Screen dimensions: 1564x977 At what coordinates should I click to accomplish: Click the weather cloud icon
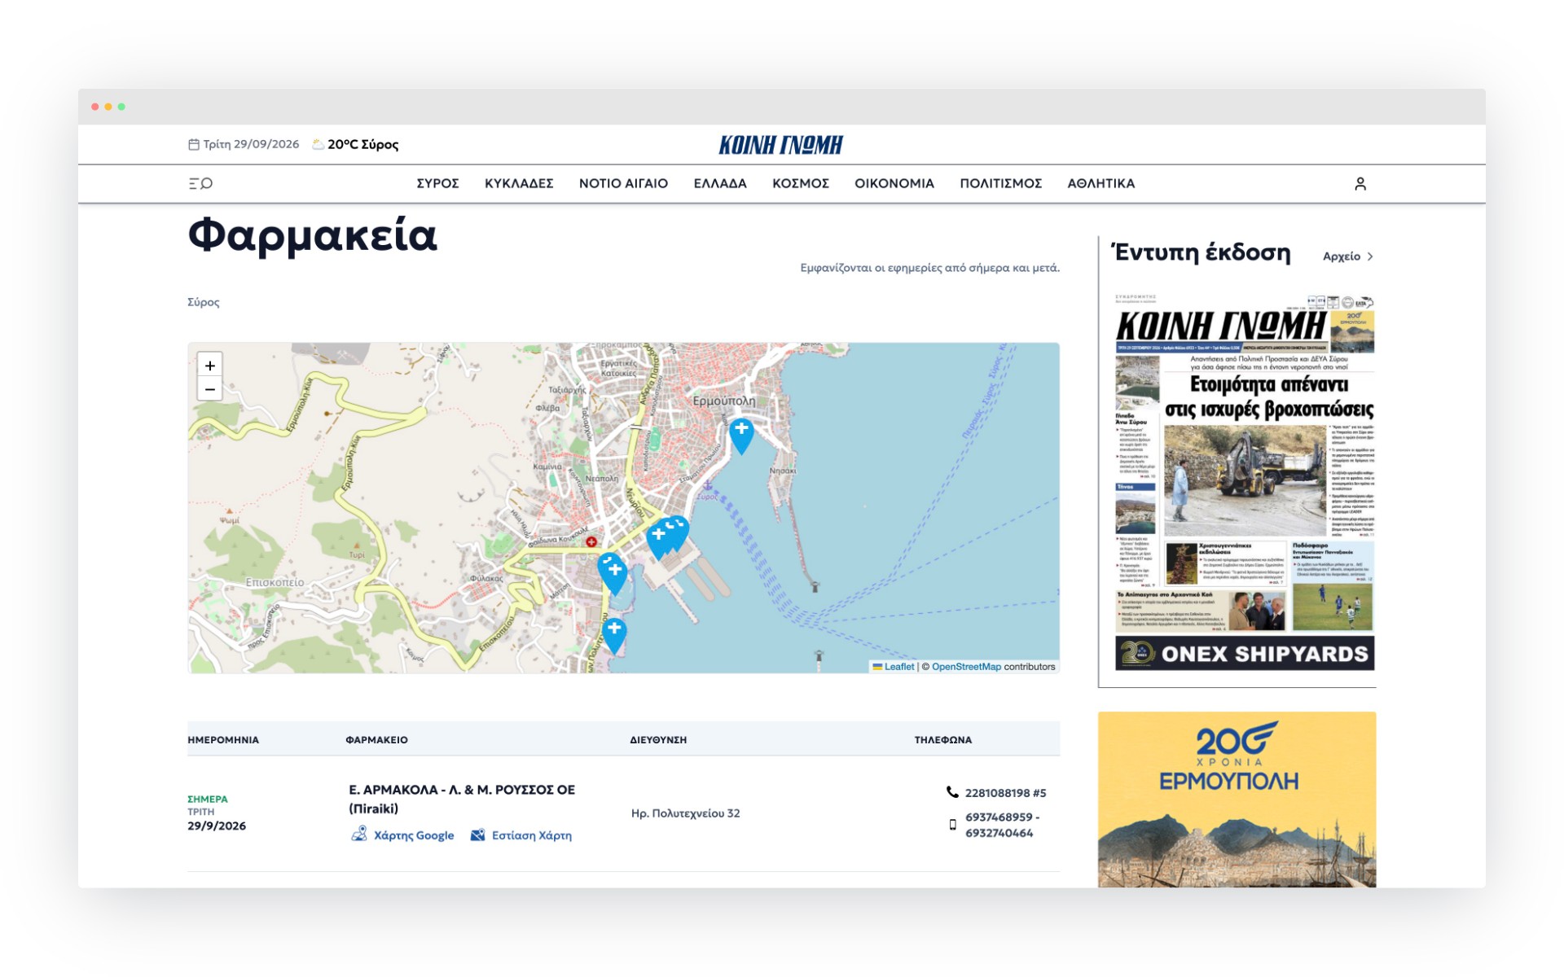[318, 144]
